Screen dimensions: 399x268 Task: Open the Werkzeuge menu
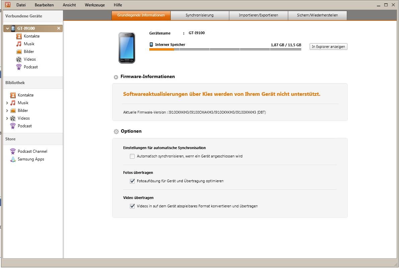[95, 5]
